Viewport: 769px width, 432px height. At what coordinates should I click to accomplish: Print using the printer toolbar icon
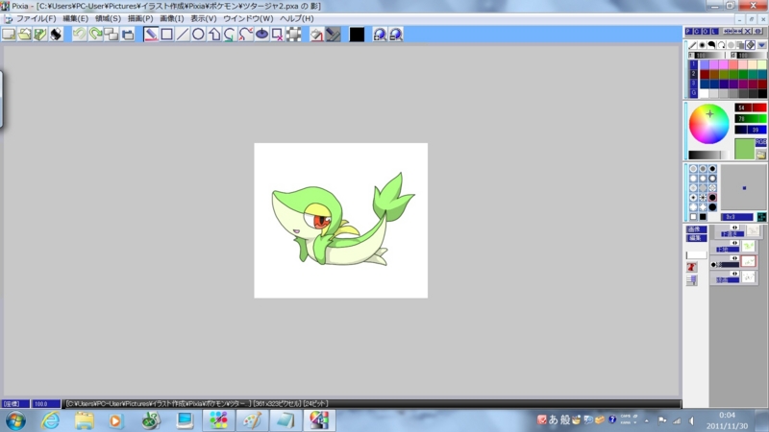pos(56,35)
